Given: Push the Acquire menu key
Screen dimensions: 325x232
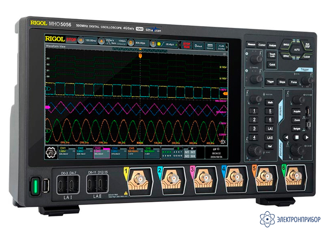Looking at the screenshot, I should pyautogui.click(x=297, y=111).
